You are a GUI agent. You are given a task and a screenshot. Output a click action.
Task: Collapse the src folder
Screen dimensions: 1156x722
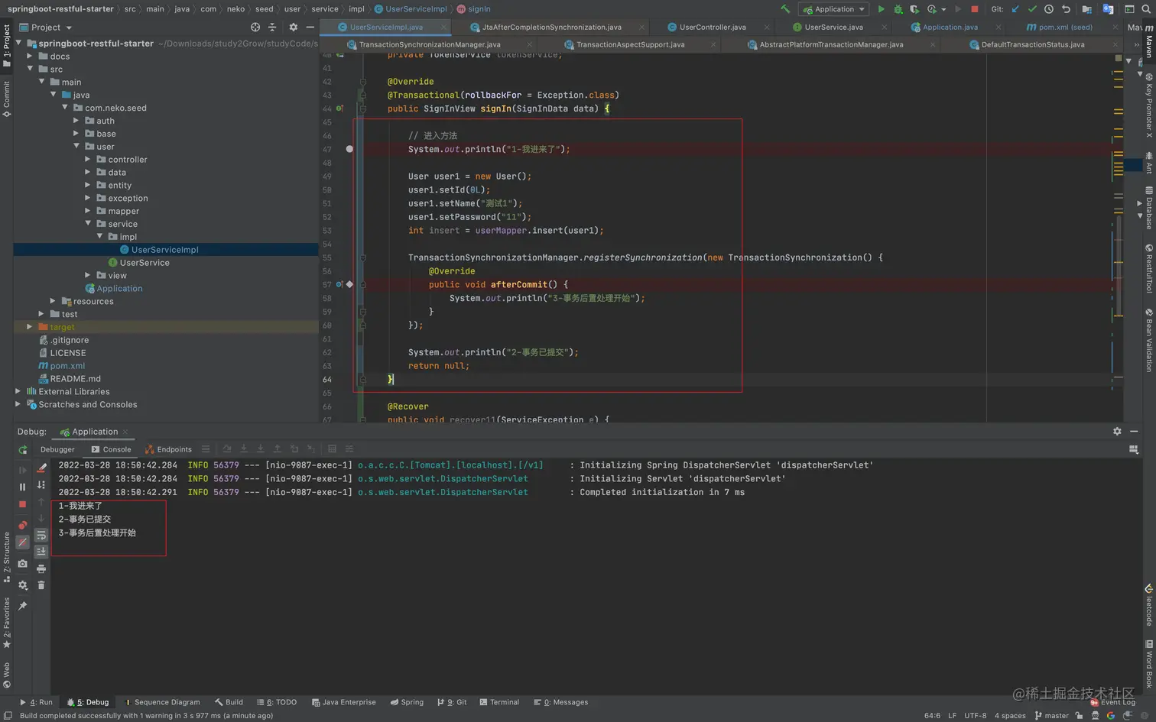coord(30,69)
